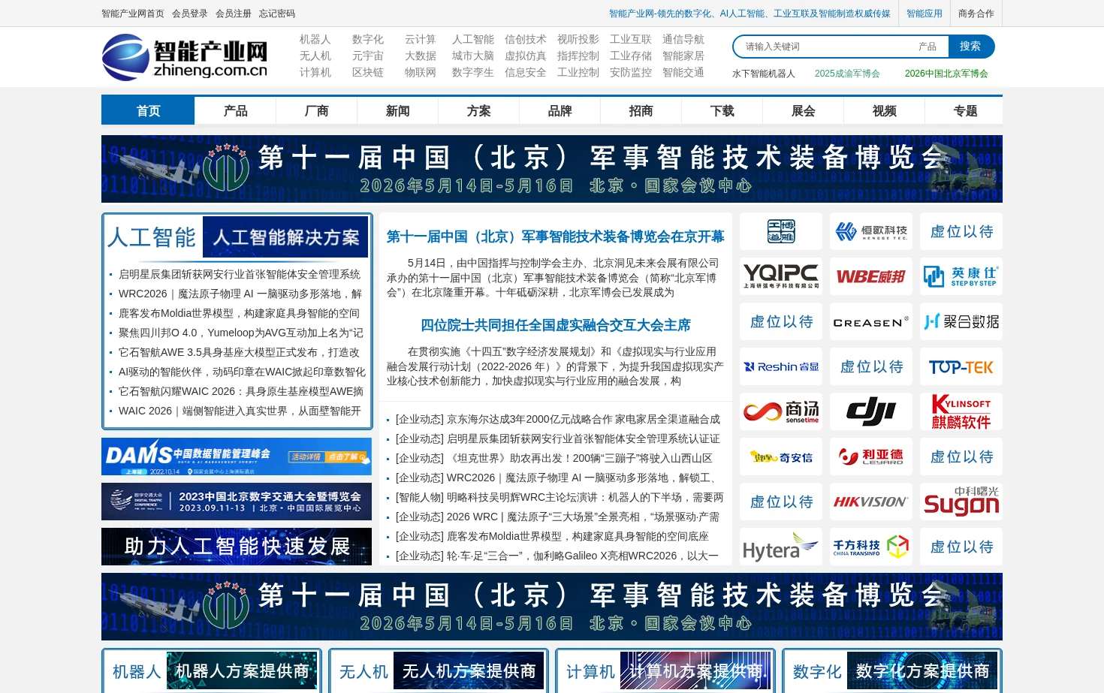Image resolution: width=1104 pixels, height=693 pixels.
Task: Open the 聚合数据 brand logo
Action: point(961,321)
